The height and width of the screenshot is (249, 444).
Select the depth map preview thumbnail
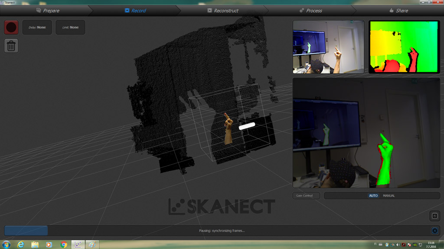pos(404,47)
